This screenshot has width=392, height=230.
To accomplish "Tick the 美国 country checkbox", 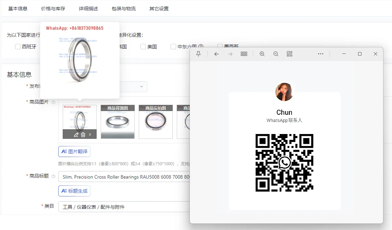I will 143,47.
